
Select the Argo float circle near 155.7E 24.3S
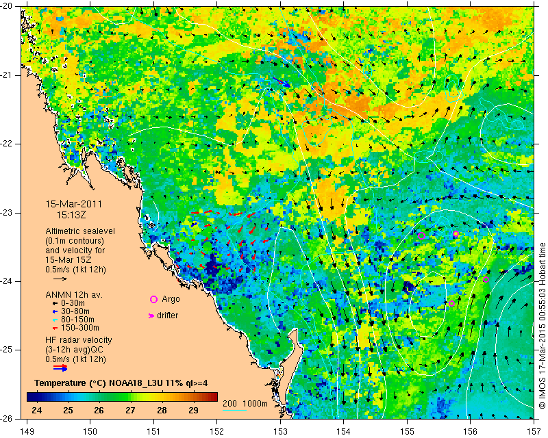click(451, 304)
